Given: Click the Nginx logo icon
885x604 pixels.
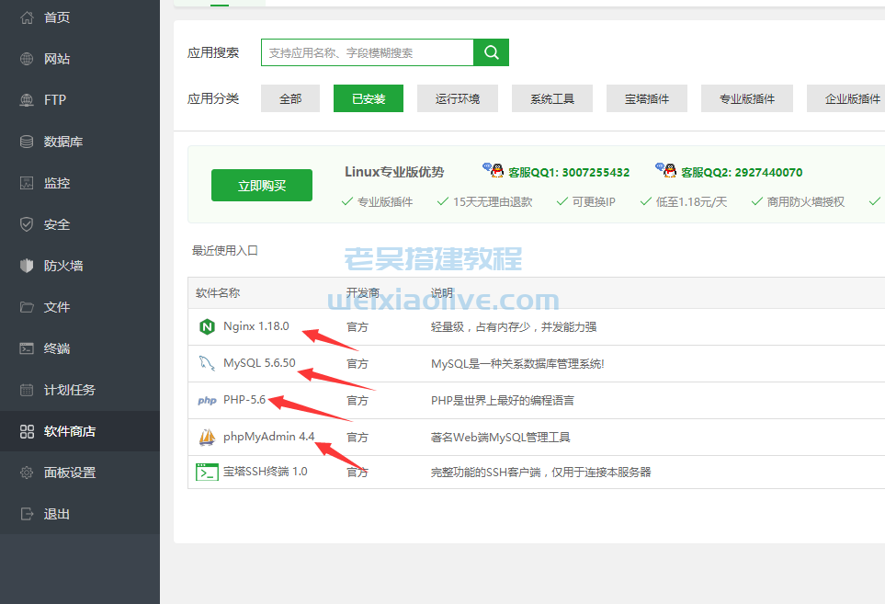Looking at the screenshot, I should click(207, 326).
